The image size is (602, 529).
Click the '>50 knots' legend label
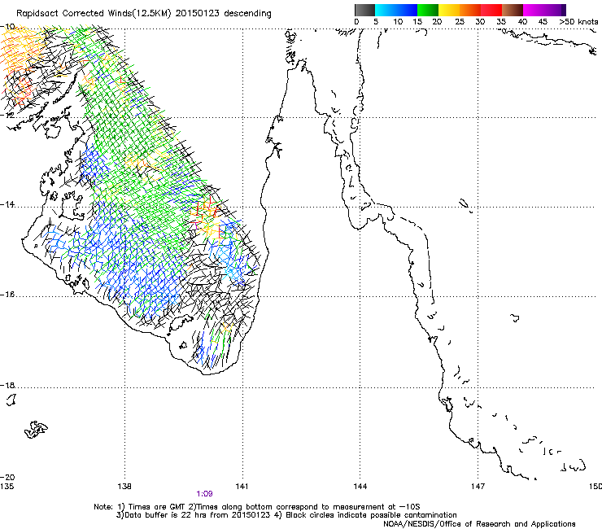click(x=578, y=22)
